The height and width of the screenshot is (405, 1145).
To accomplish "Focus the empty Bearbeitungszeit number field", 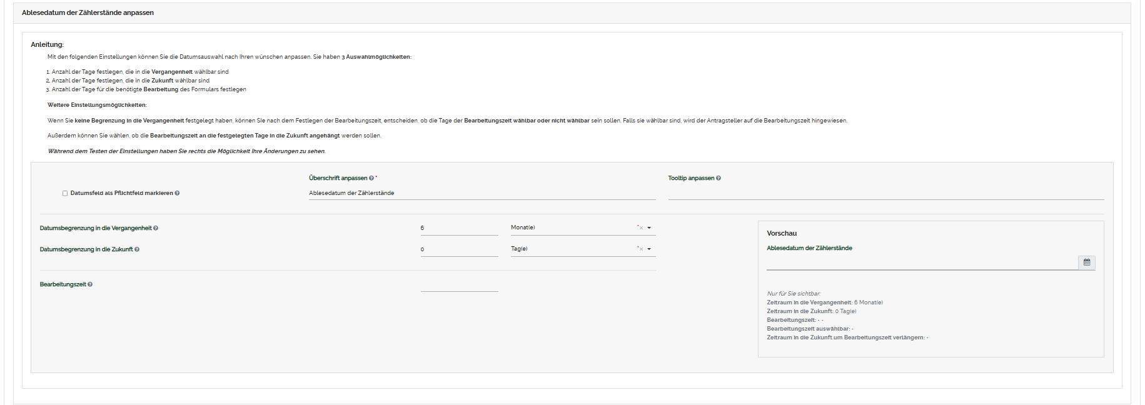I will click(x=459, y=284).
